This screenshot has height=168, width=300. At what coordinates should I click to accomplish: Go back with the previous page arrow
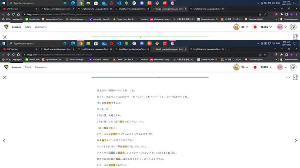(x=4, y=141)
